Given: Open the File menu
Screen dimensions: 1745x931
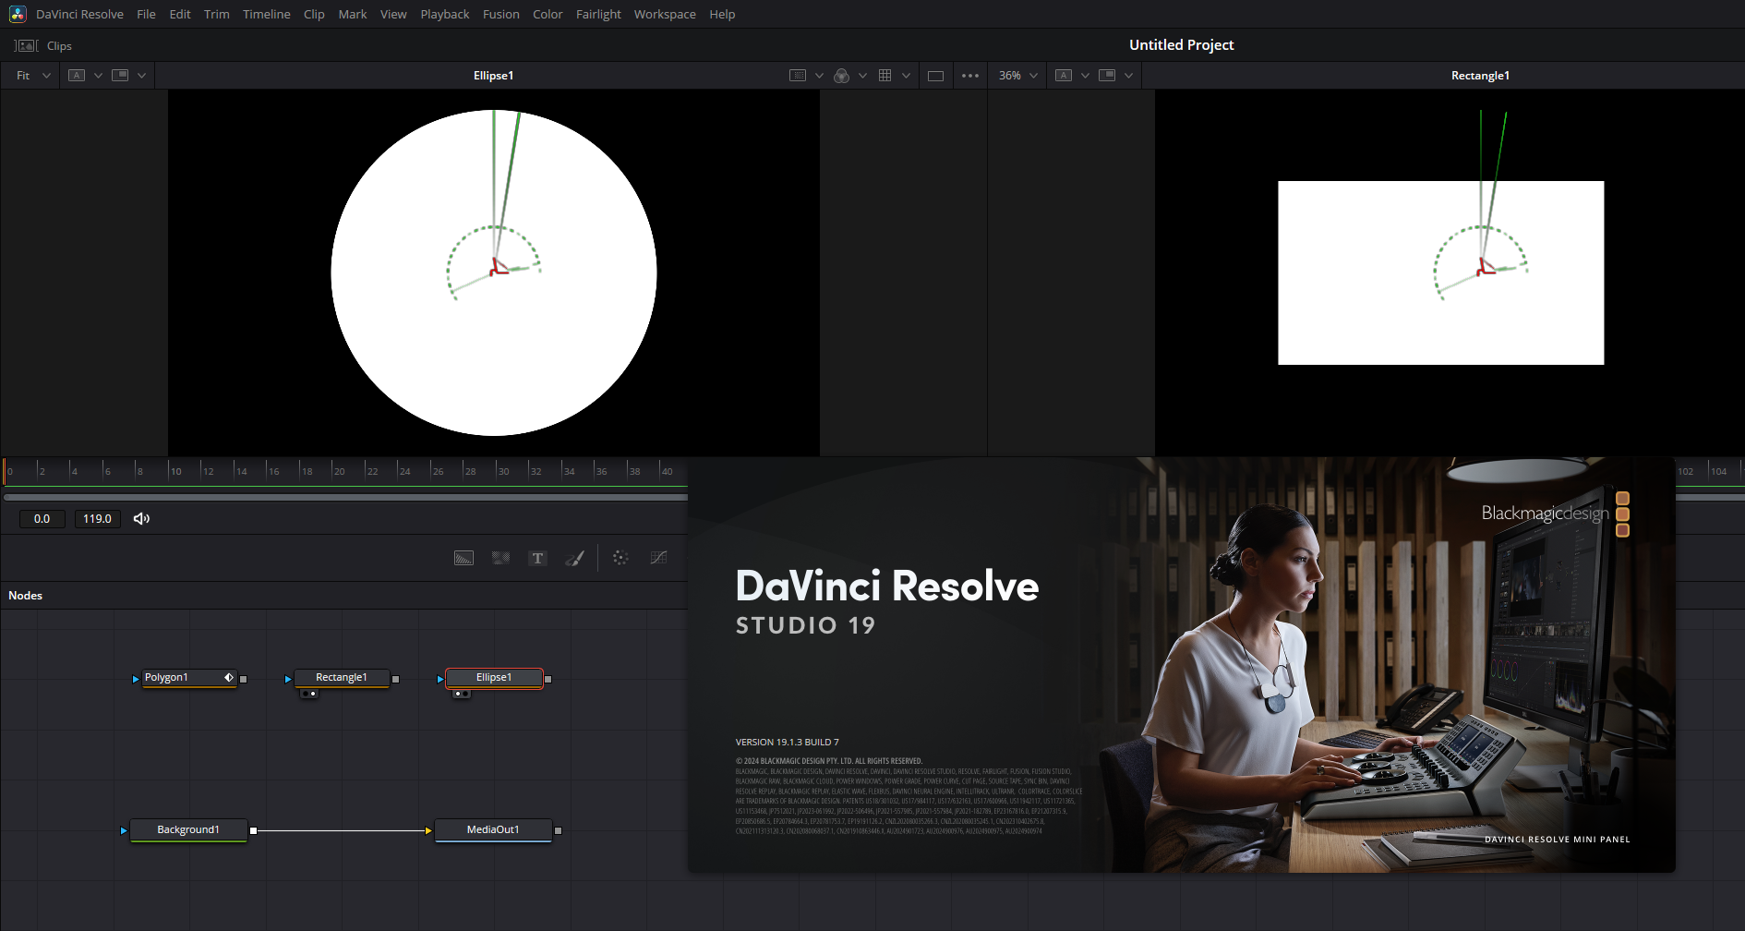Looking at the screenshot, I should tap(146, 14).
